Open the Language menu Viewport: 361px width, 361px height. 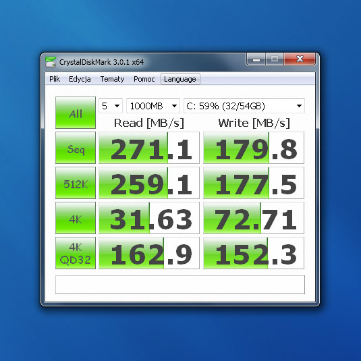click(x=180, y=79)
